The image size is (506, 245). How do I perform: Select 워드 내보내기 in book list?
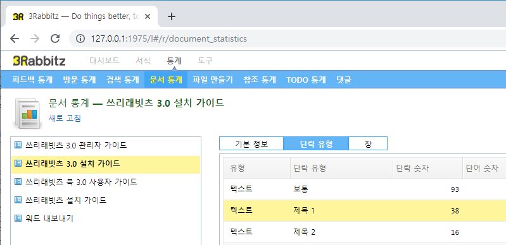click(106, 218)
